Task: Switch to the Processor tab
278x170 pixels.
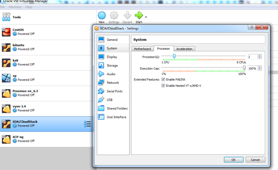Action: tap(163, 48)
